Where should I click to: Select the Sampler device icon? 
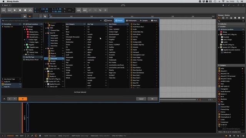49,61
